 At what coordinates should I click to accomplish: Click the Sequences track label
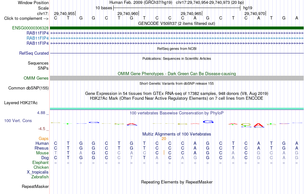click(x=38, y=63)
